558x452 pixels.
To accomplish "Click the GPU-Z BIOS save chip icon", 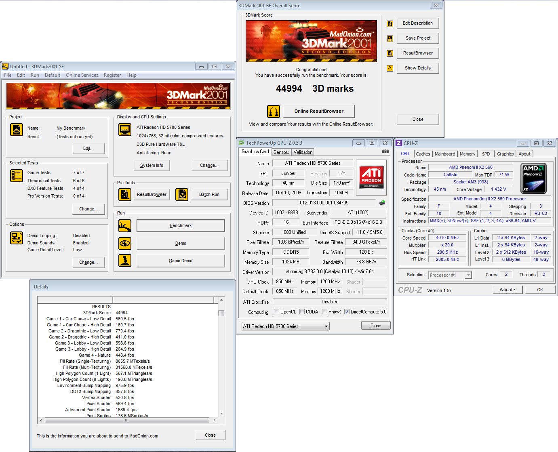I will point(382,203).
